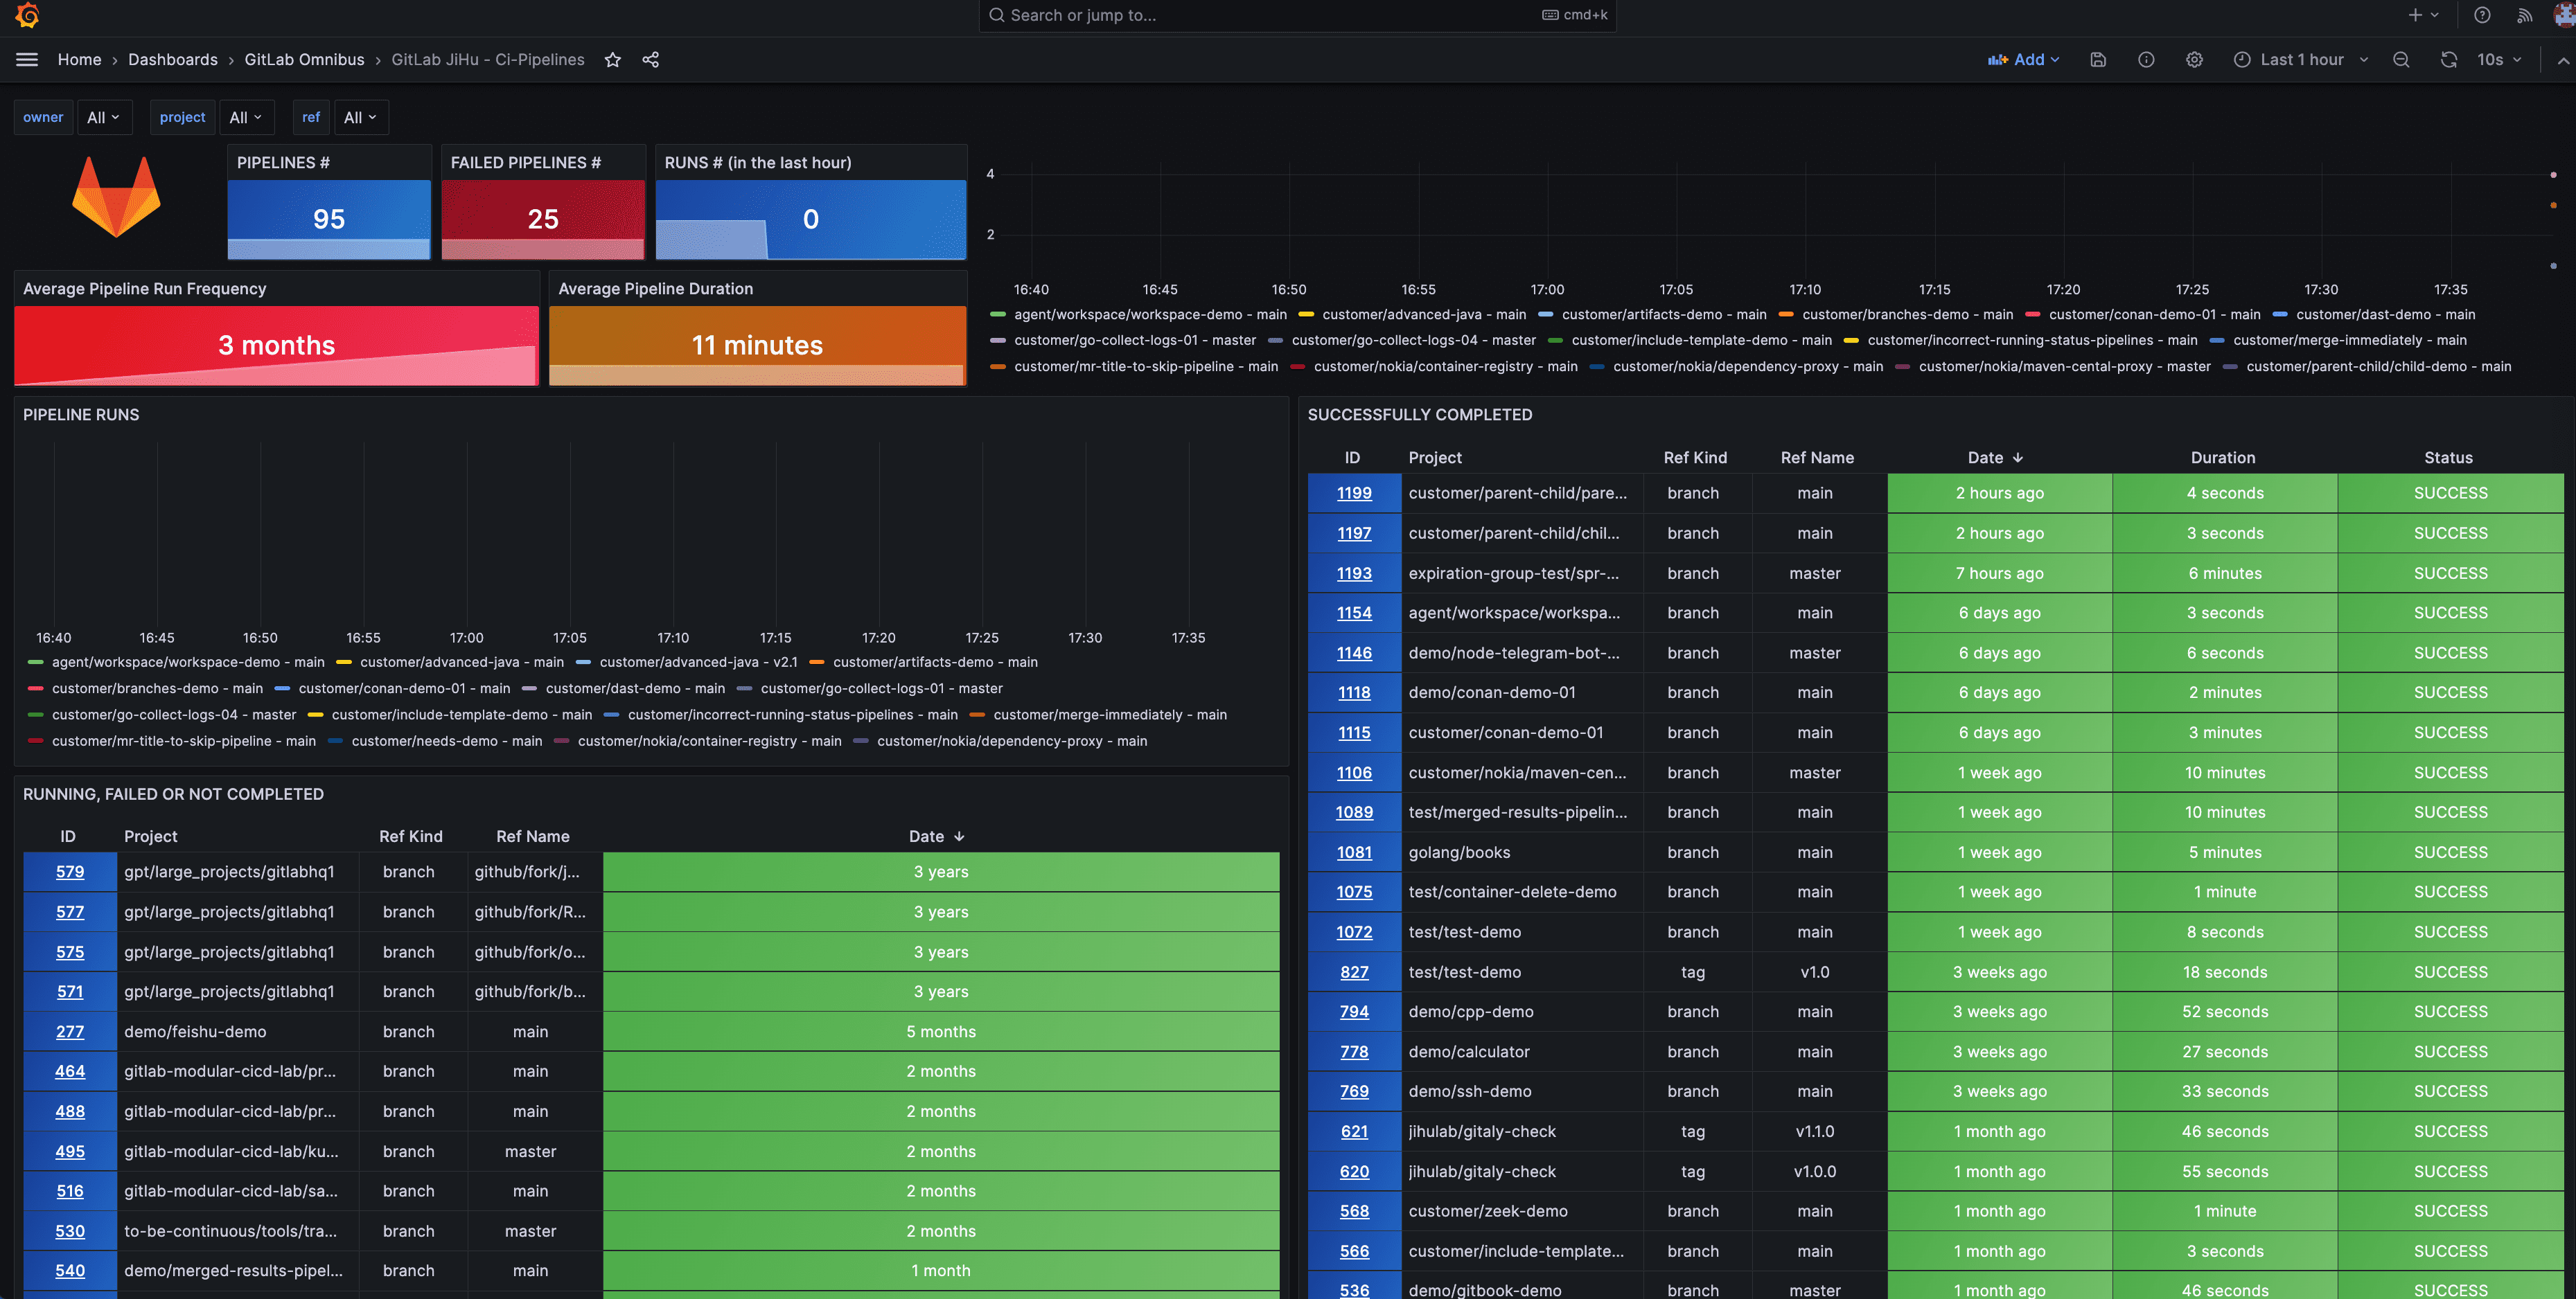Viewport: 2576px width, 1299px height.
Task: Click the share dashboard icon
Action: (x=651, y=60)
